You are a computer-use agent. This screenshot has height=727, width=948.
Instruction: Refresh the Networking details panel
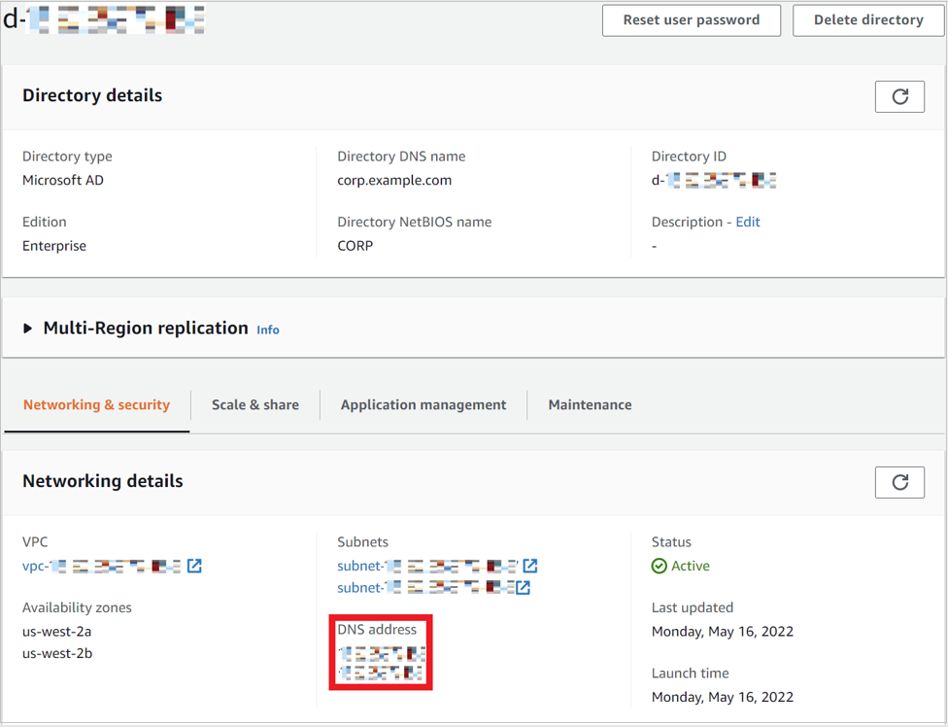click(x=899, y=482)
